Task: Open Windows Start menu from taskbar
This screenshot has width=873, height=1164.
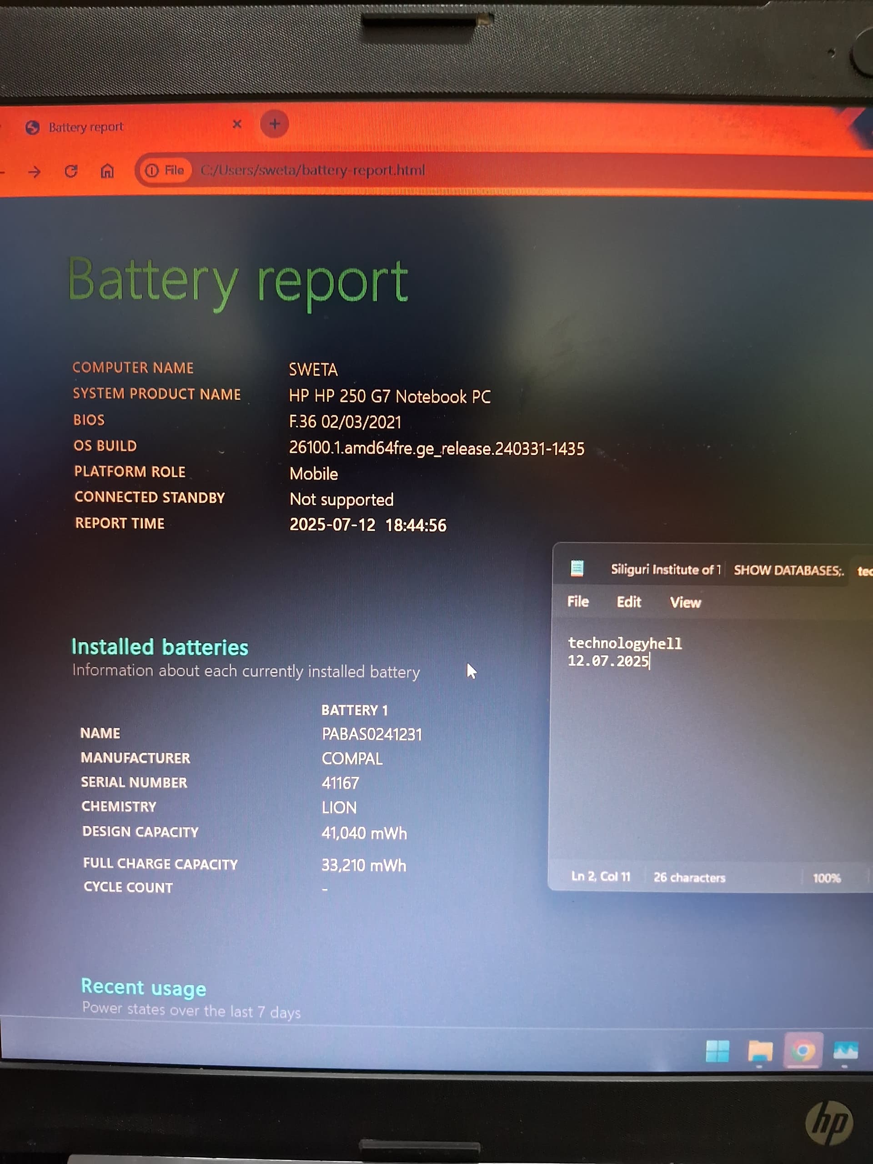Action: [718, 1051]
